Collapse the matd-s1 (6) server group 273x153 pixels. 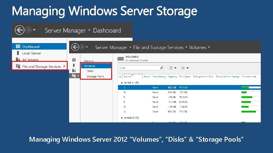pyautogui.click(x=122, y=83)
